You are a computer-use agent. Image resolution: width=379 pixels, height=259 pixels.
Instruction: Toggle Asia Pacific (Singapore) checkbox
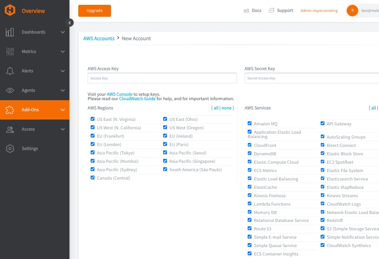(165, 161)
